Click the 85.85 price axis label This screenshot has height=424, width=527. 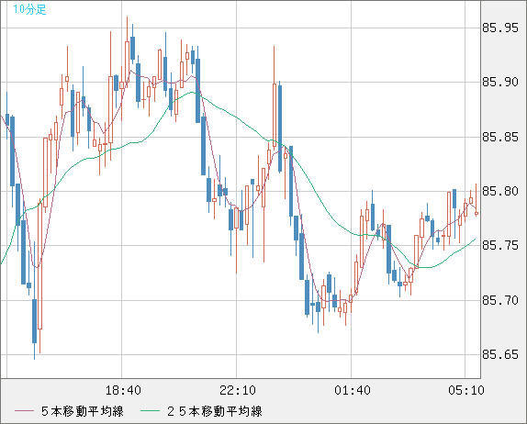[500, 137]
